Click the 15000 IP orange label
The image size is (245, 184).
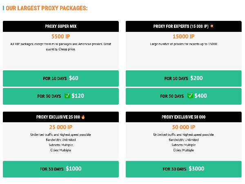[x=184, y=36]
